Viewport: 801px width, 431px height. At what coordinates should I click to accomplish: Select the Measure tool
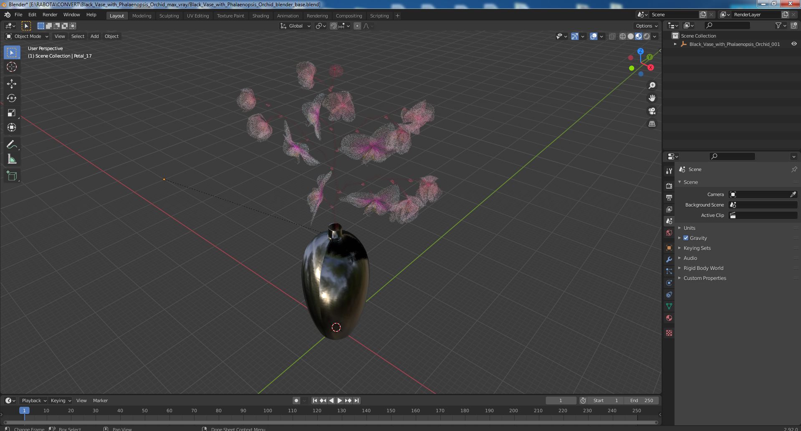[x=12, y=159]
